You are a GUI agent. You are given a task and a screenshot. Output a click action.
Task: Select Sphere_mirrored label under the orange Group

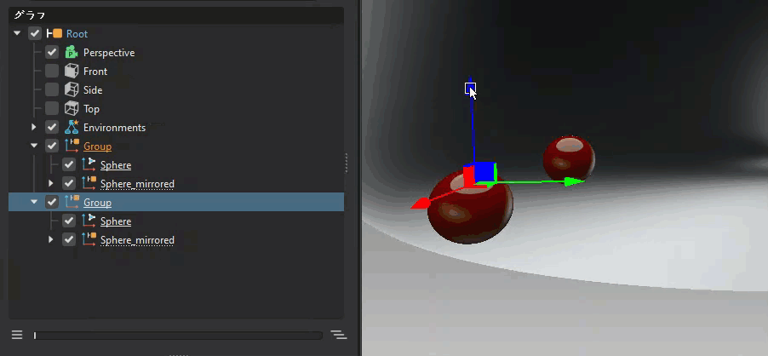(x=137, y=184)
